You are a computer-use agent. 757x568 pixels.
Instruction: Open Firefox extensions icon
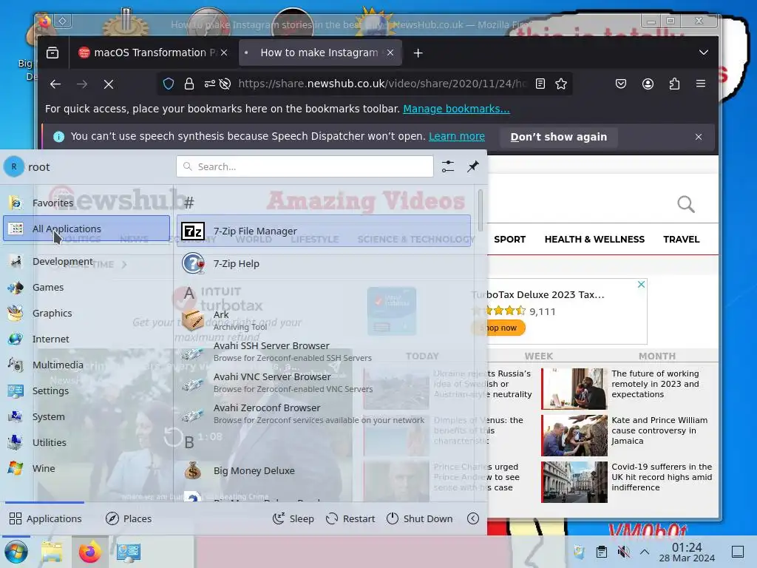(x=674, y=84)
